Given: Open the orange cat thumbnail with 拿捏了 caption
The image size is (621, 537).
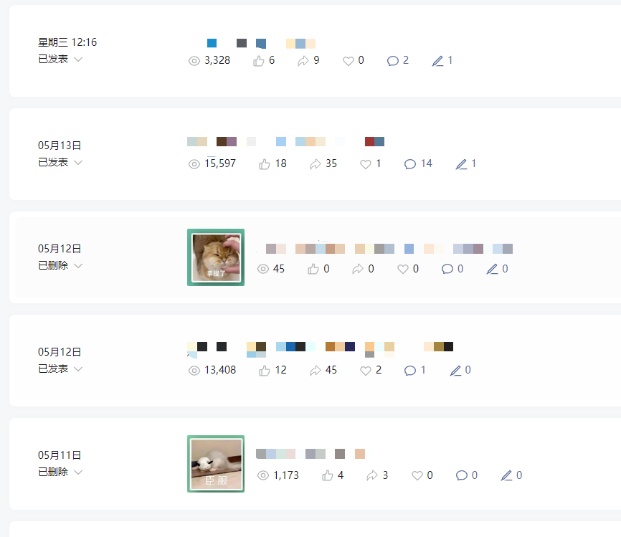Looking at the screenshot, I should coord(216,257).
